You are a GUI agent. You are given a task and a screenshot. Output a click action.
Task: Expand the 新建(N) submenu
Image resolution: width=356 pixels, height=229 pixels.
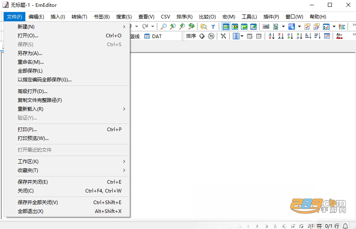click(124, 27)
